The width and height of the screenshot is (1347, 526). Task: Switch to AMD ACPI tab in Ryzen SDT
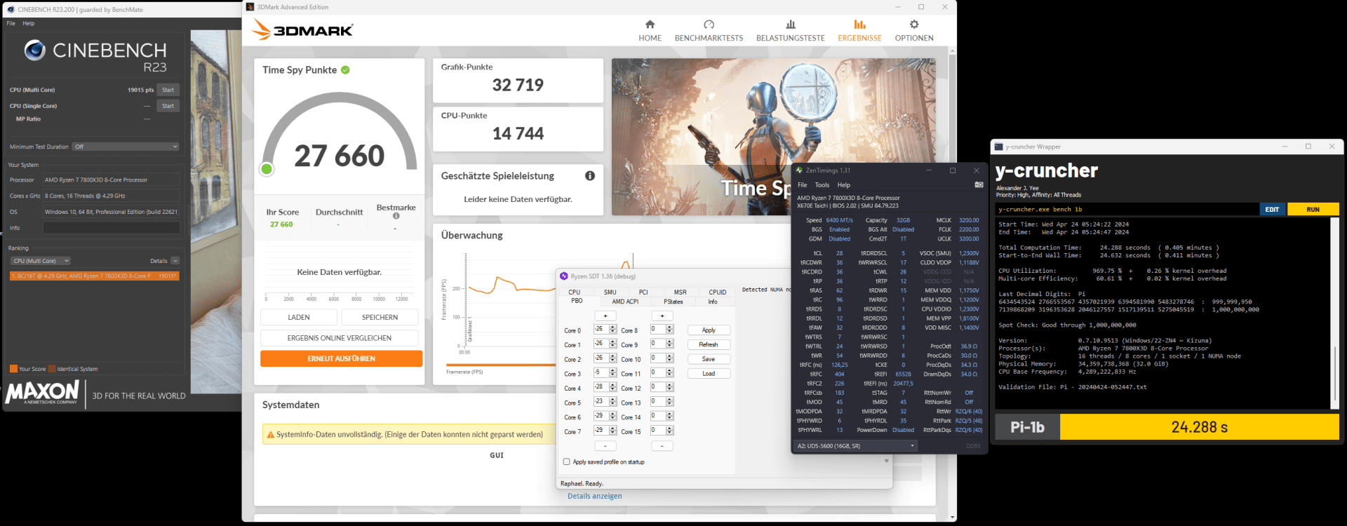(x=625, y=302)
